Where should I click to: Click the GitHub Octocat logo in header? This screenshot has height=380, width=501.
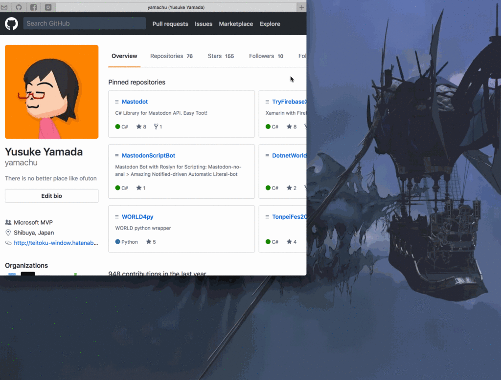[12, 23]
